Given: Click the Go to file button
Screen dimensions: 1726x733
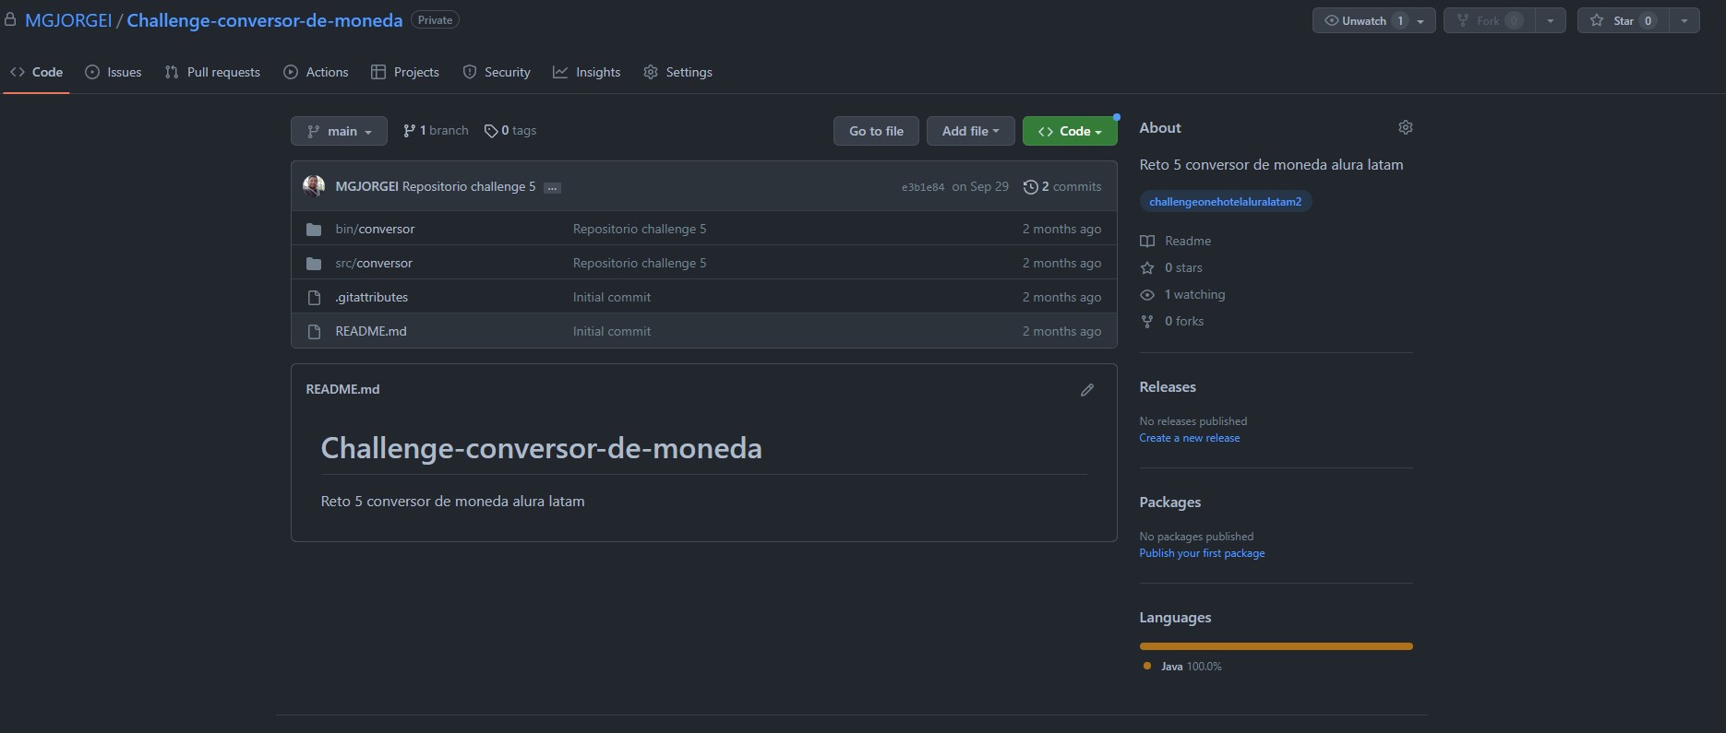Looking at the screenshot, I should (876, 131).
